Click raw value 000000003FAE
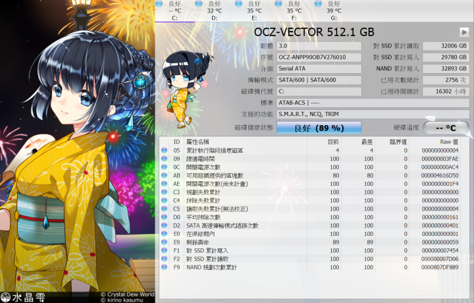 point(440,159)
